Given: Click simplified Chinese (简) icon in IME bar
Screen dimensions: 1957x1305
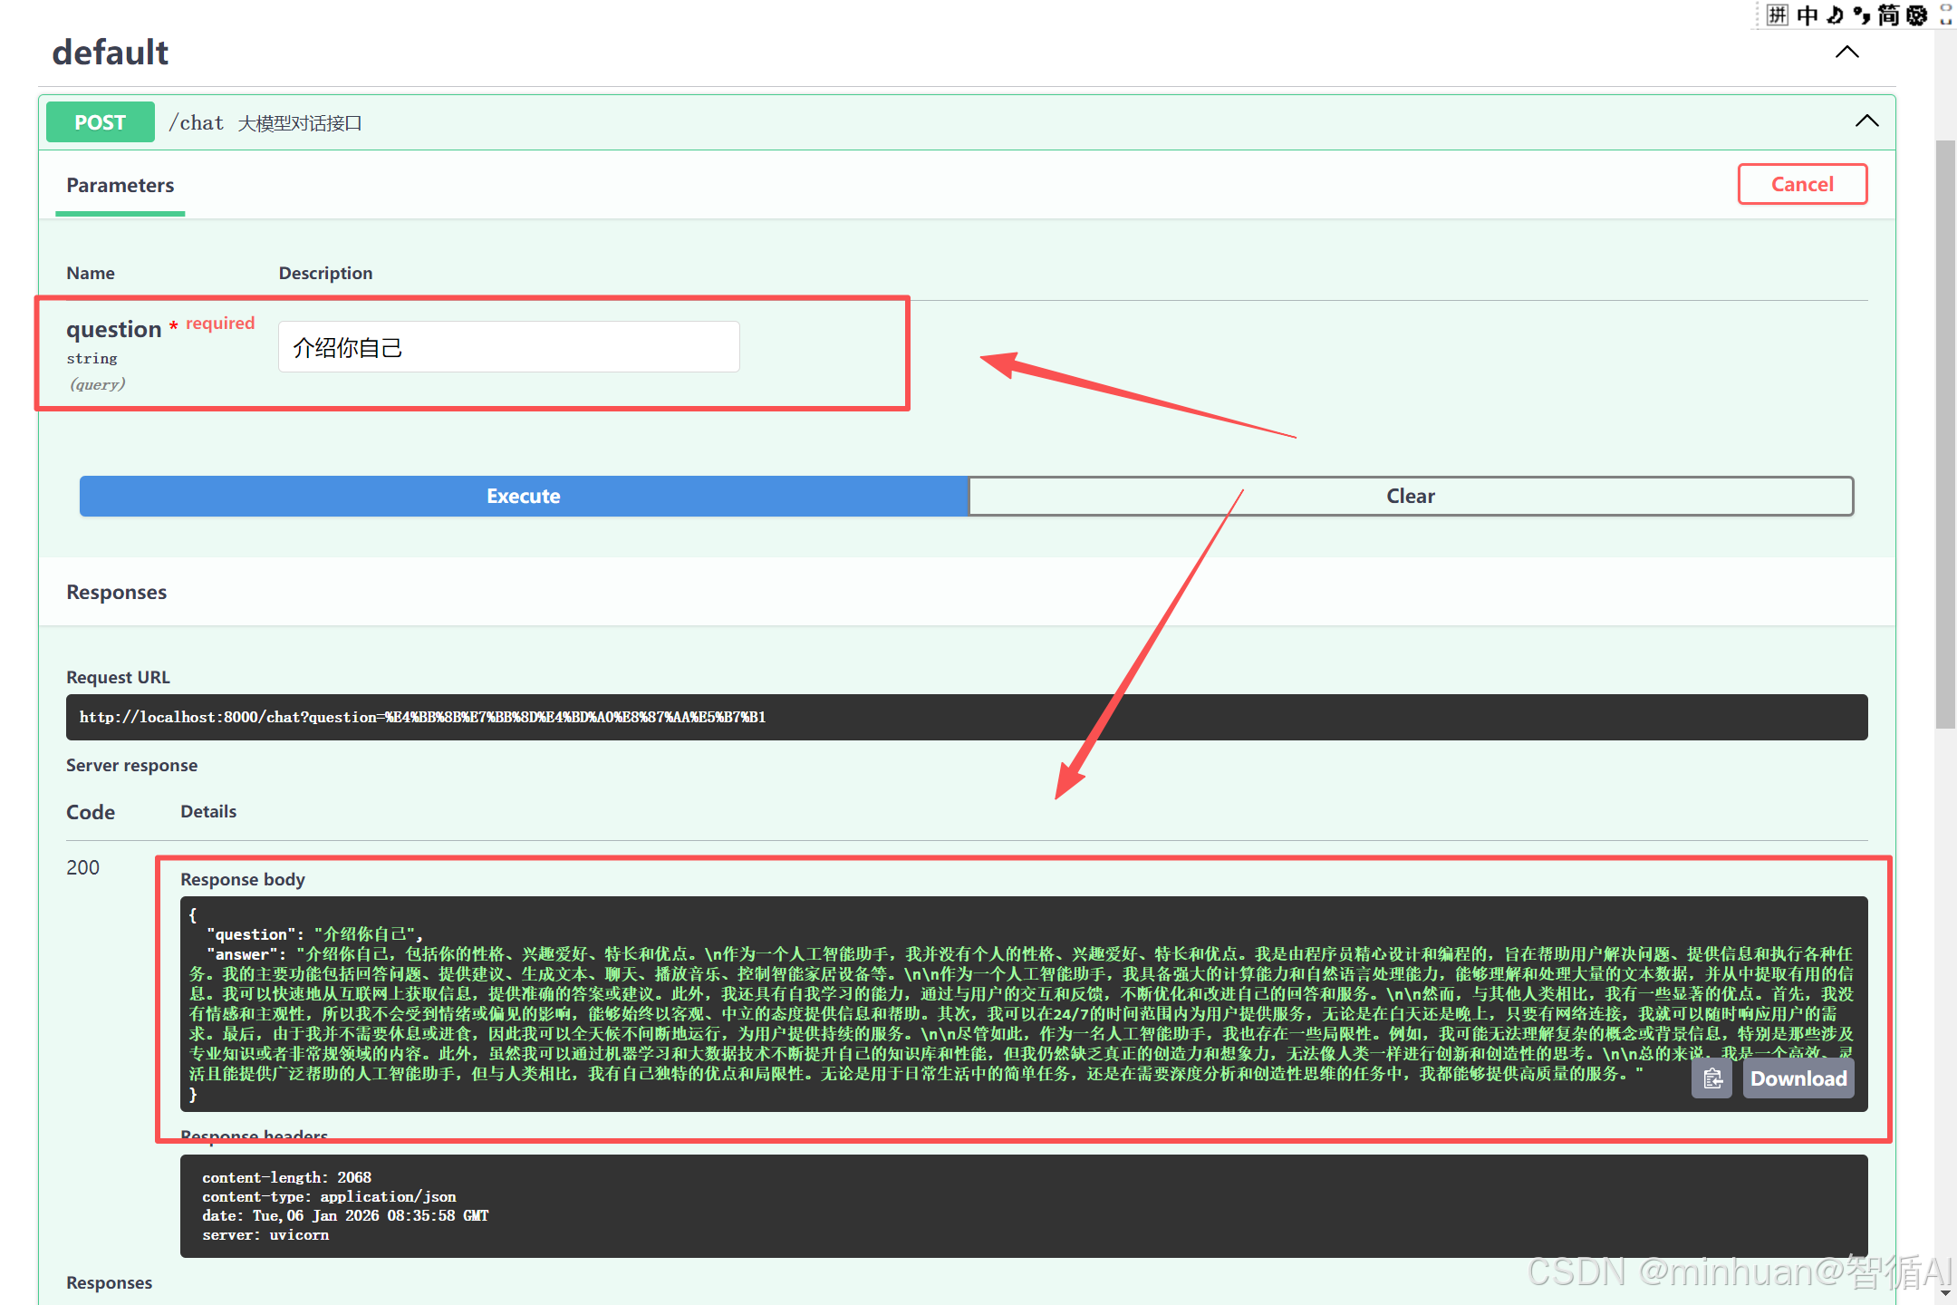Looking at the screenshot, I should coord(1889,14).
